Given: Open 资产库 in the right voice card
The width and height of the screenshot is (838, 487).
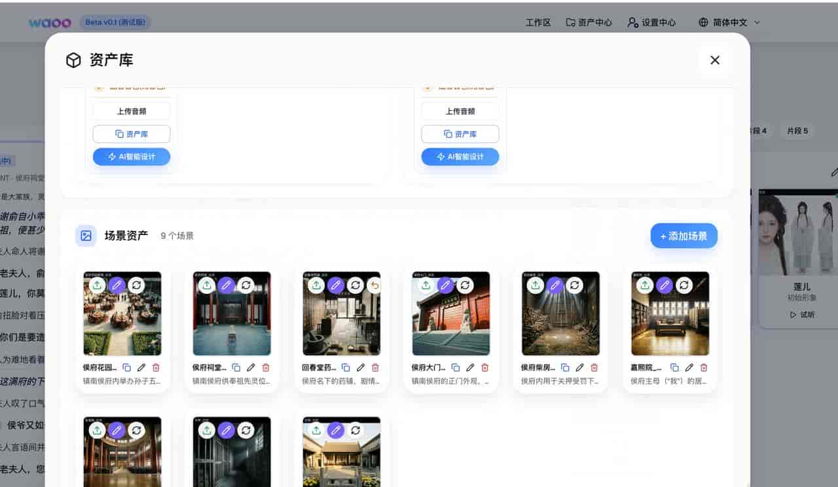Looking at the screenshot, I should 460,134.
